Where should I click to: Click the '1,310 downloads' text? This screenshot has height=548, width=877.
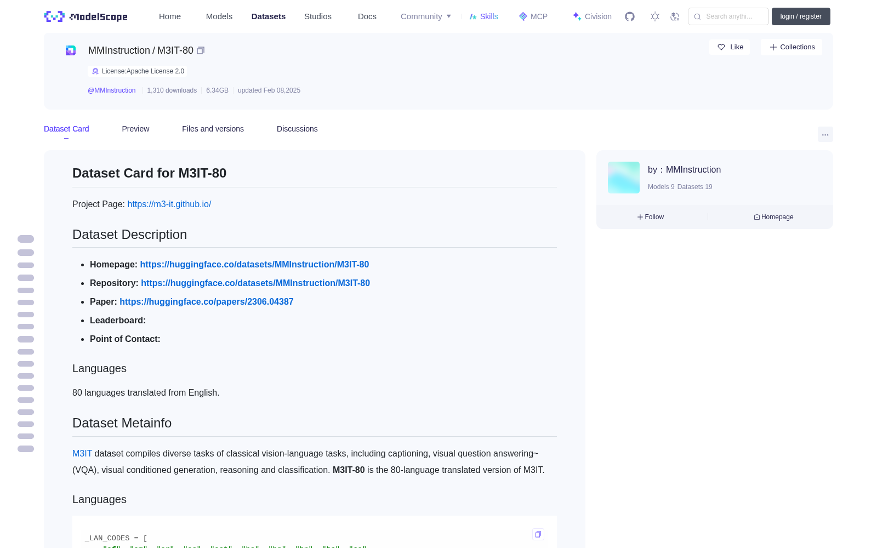172,90
